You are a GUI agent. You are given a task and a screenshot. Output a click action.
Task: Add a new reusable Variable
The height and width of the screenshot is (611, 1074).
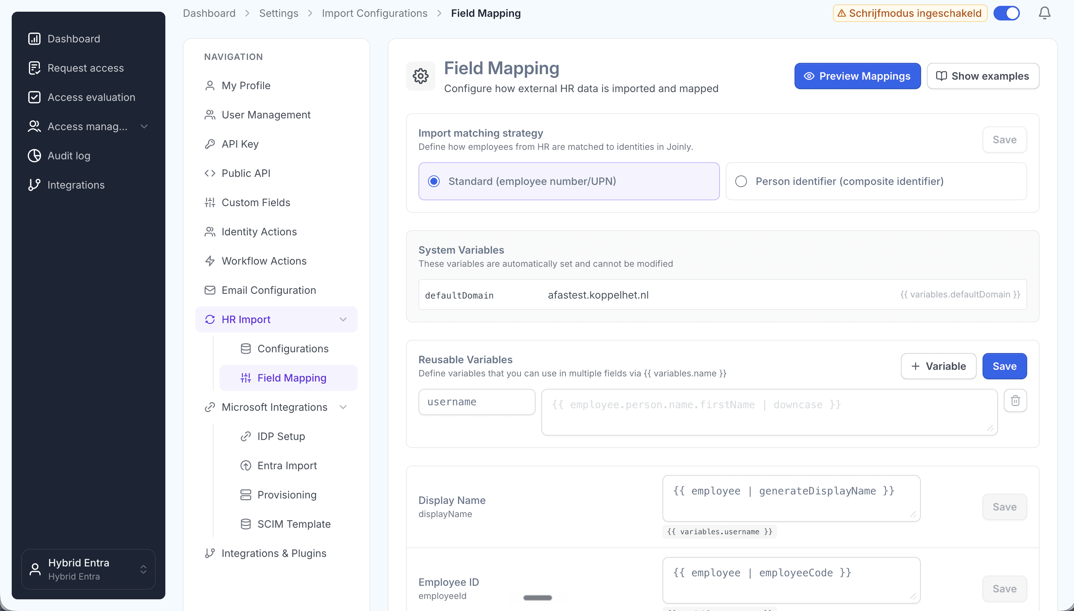pyautogui.click(x=938, y=366)
